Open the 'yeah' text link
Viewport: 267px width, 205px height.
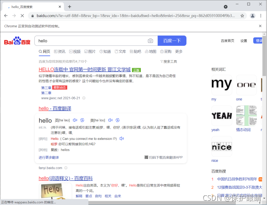[215, 130]
